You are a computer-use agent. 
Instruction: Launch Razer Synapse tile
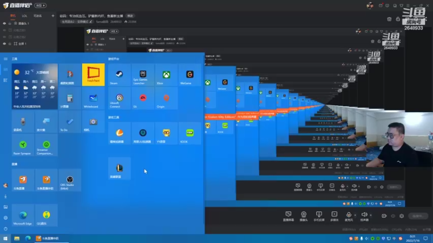coord(23,145)
